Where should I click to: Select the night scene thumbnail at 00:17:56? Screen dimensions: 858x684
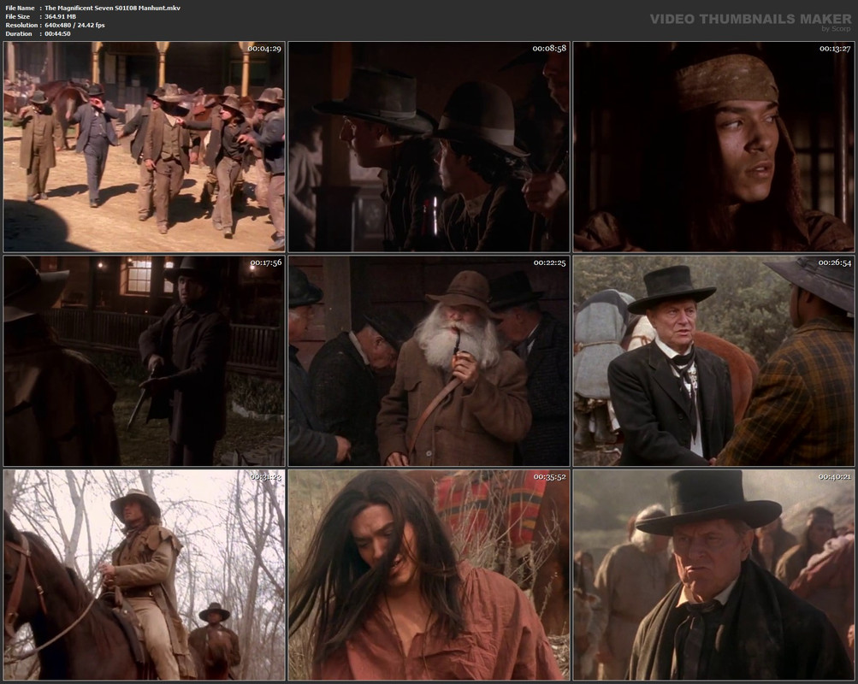tap(144, 361)
